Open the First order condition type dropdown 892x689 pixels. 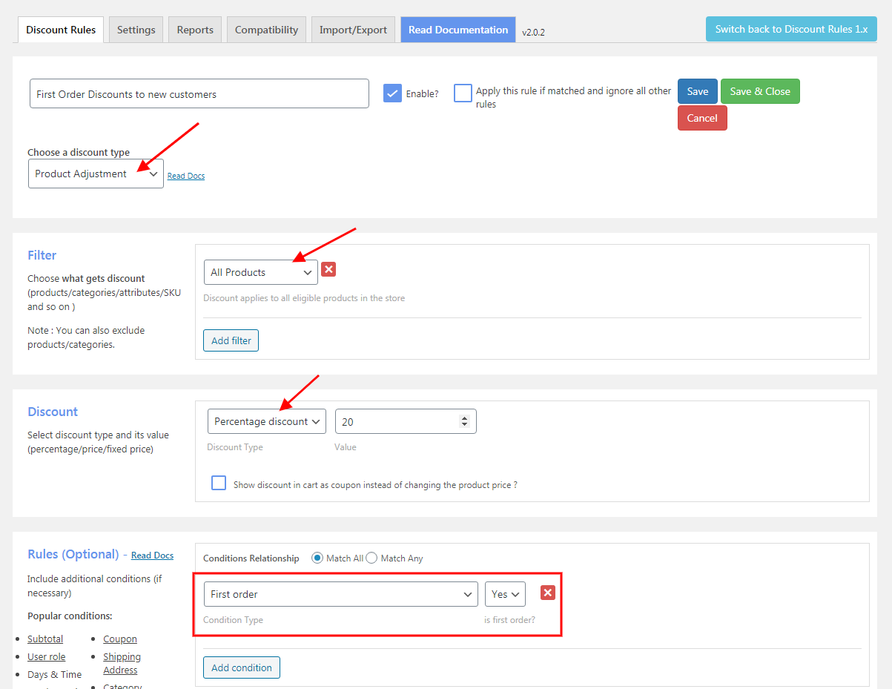(340, 593)
